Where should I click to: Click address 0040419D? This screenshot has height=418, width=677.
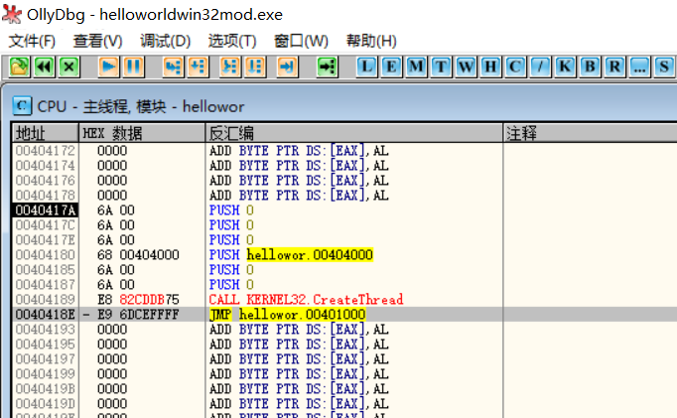coord(46,404)
